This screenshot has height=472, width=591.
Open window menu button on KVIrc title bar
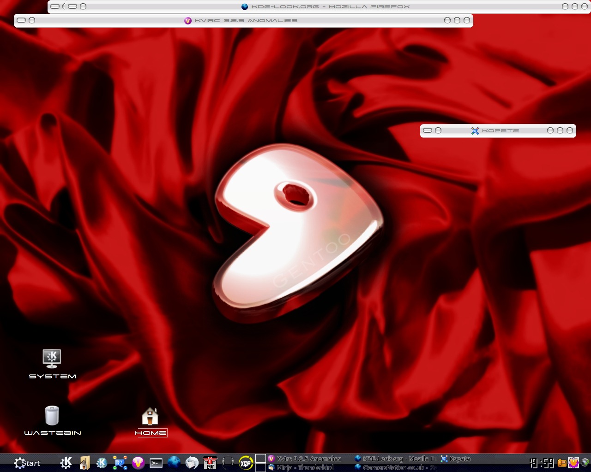pyautogui.click(x=21, y=20)
